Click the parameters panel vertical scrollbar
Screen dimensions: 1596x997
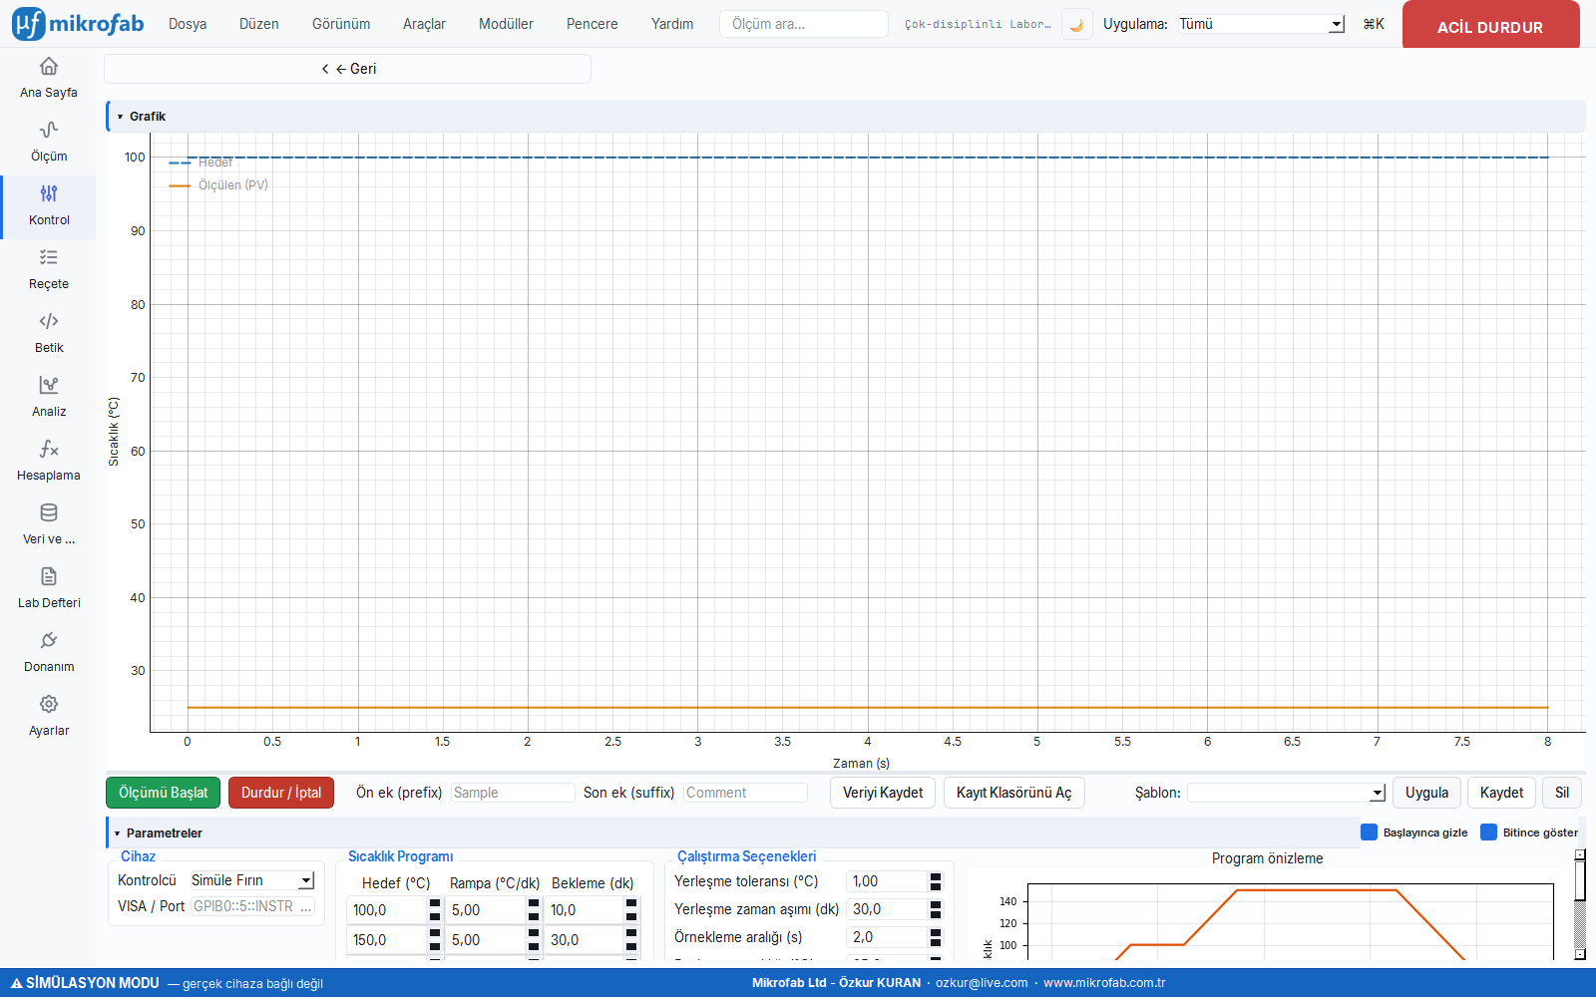(x=1580, y=904)
